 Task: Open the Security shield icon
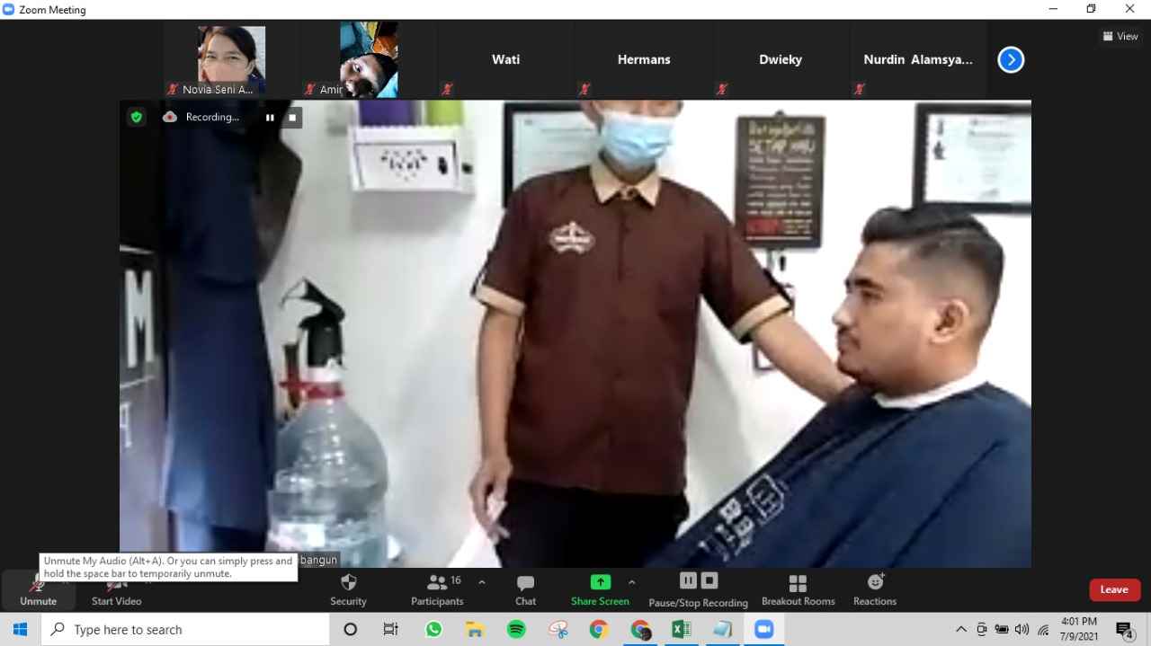pyautogui.click(x=349, y=583)
